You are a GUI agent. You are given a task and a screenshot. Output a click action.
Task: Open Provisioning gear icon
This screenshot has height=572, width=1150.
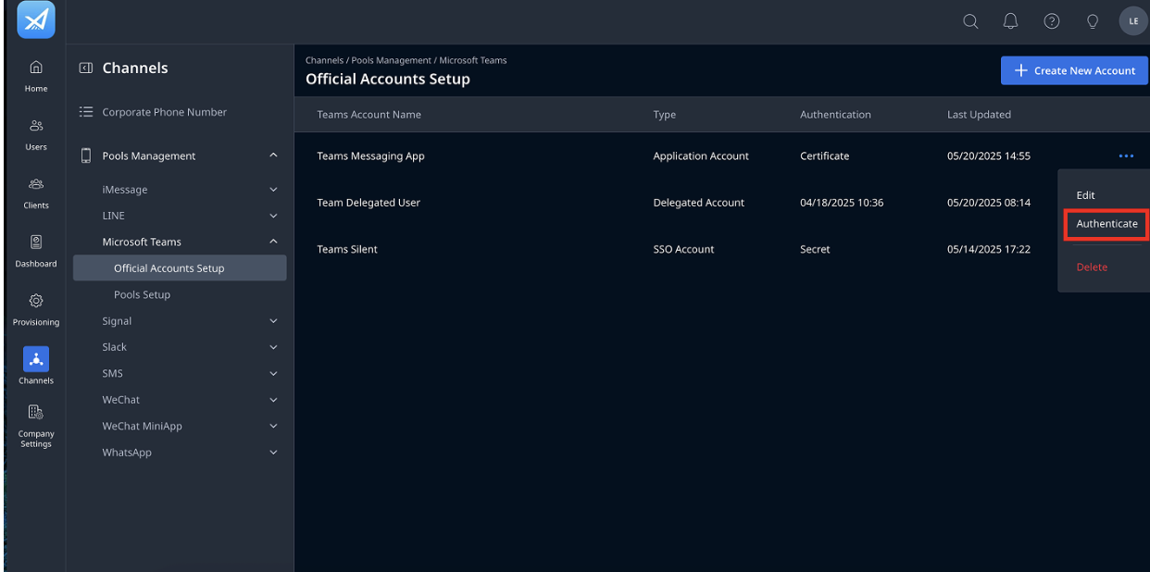[36, 301]
